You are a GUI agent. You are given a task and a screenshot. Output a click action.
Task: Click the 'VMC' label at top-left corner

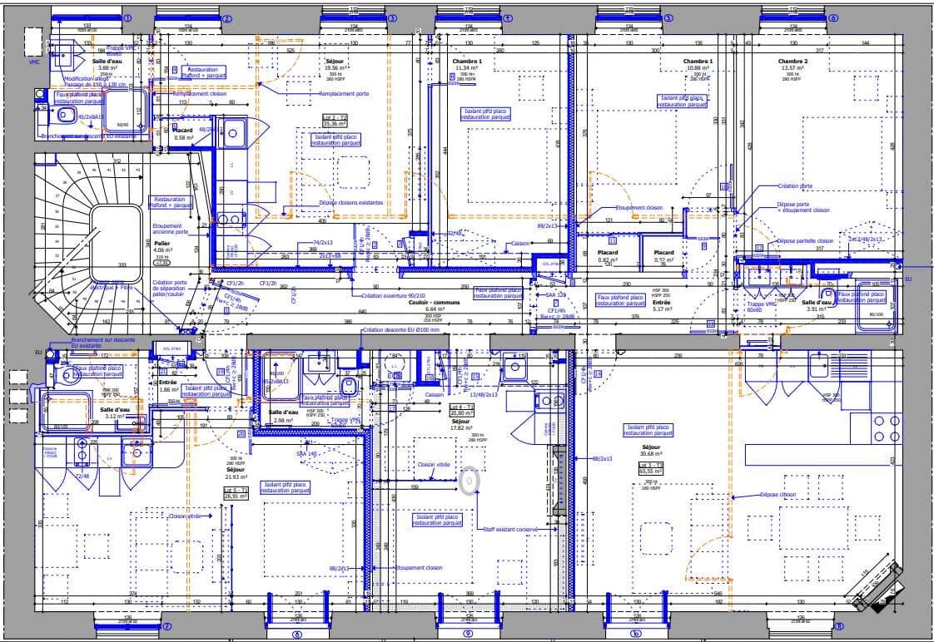point(34,62)
